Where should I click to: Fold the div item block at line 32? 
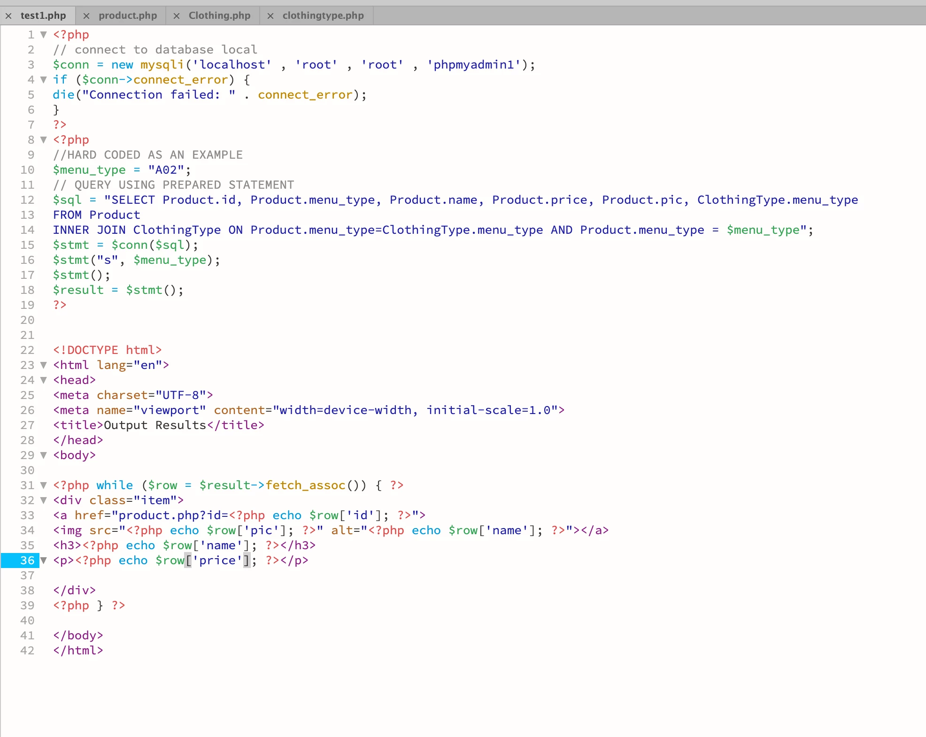coord(44,500)
